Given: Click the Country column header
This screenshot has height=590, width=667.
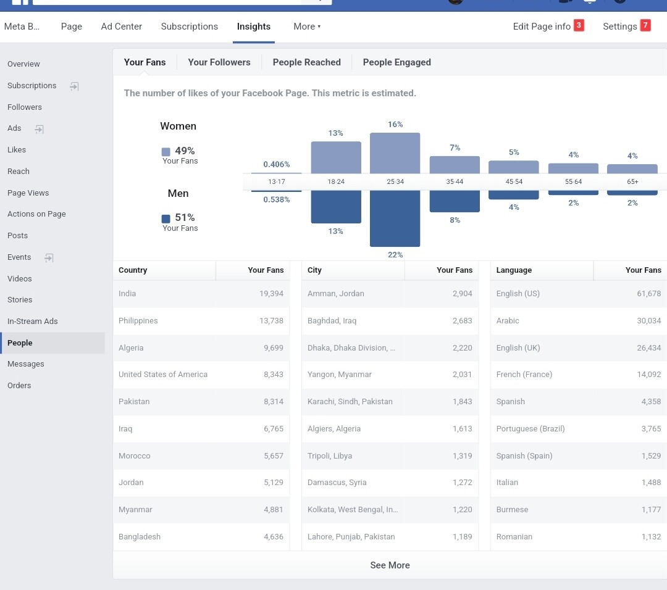Looking at the screenshot, I should (x=133, y=270).
